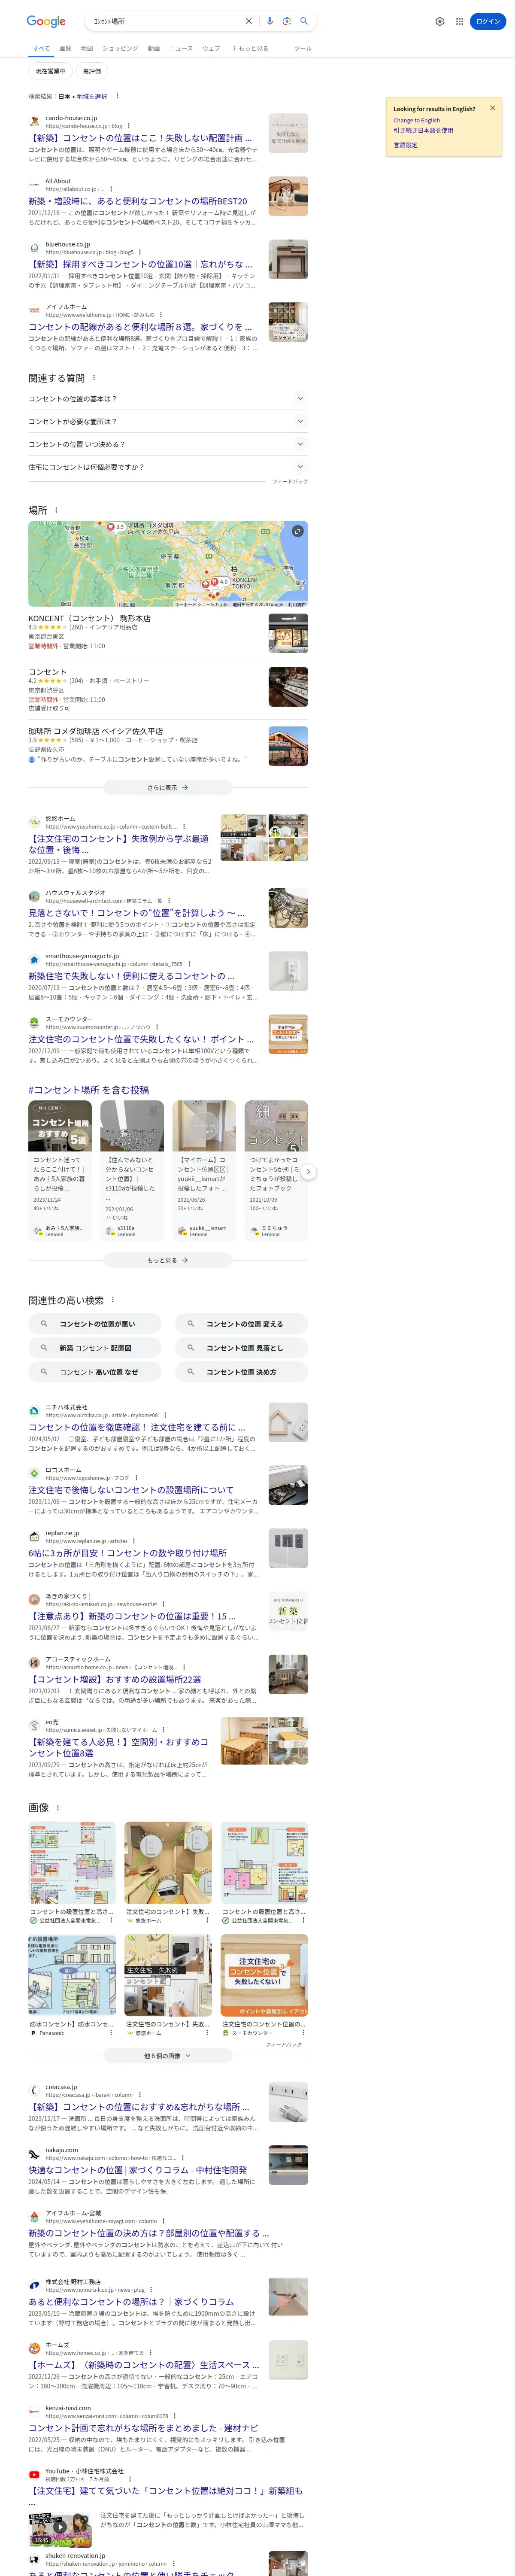Expand コンセントの位置 いつ決める？ question
Viewport: 515px width, 2576px height.
tap(168, 444)
